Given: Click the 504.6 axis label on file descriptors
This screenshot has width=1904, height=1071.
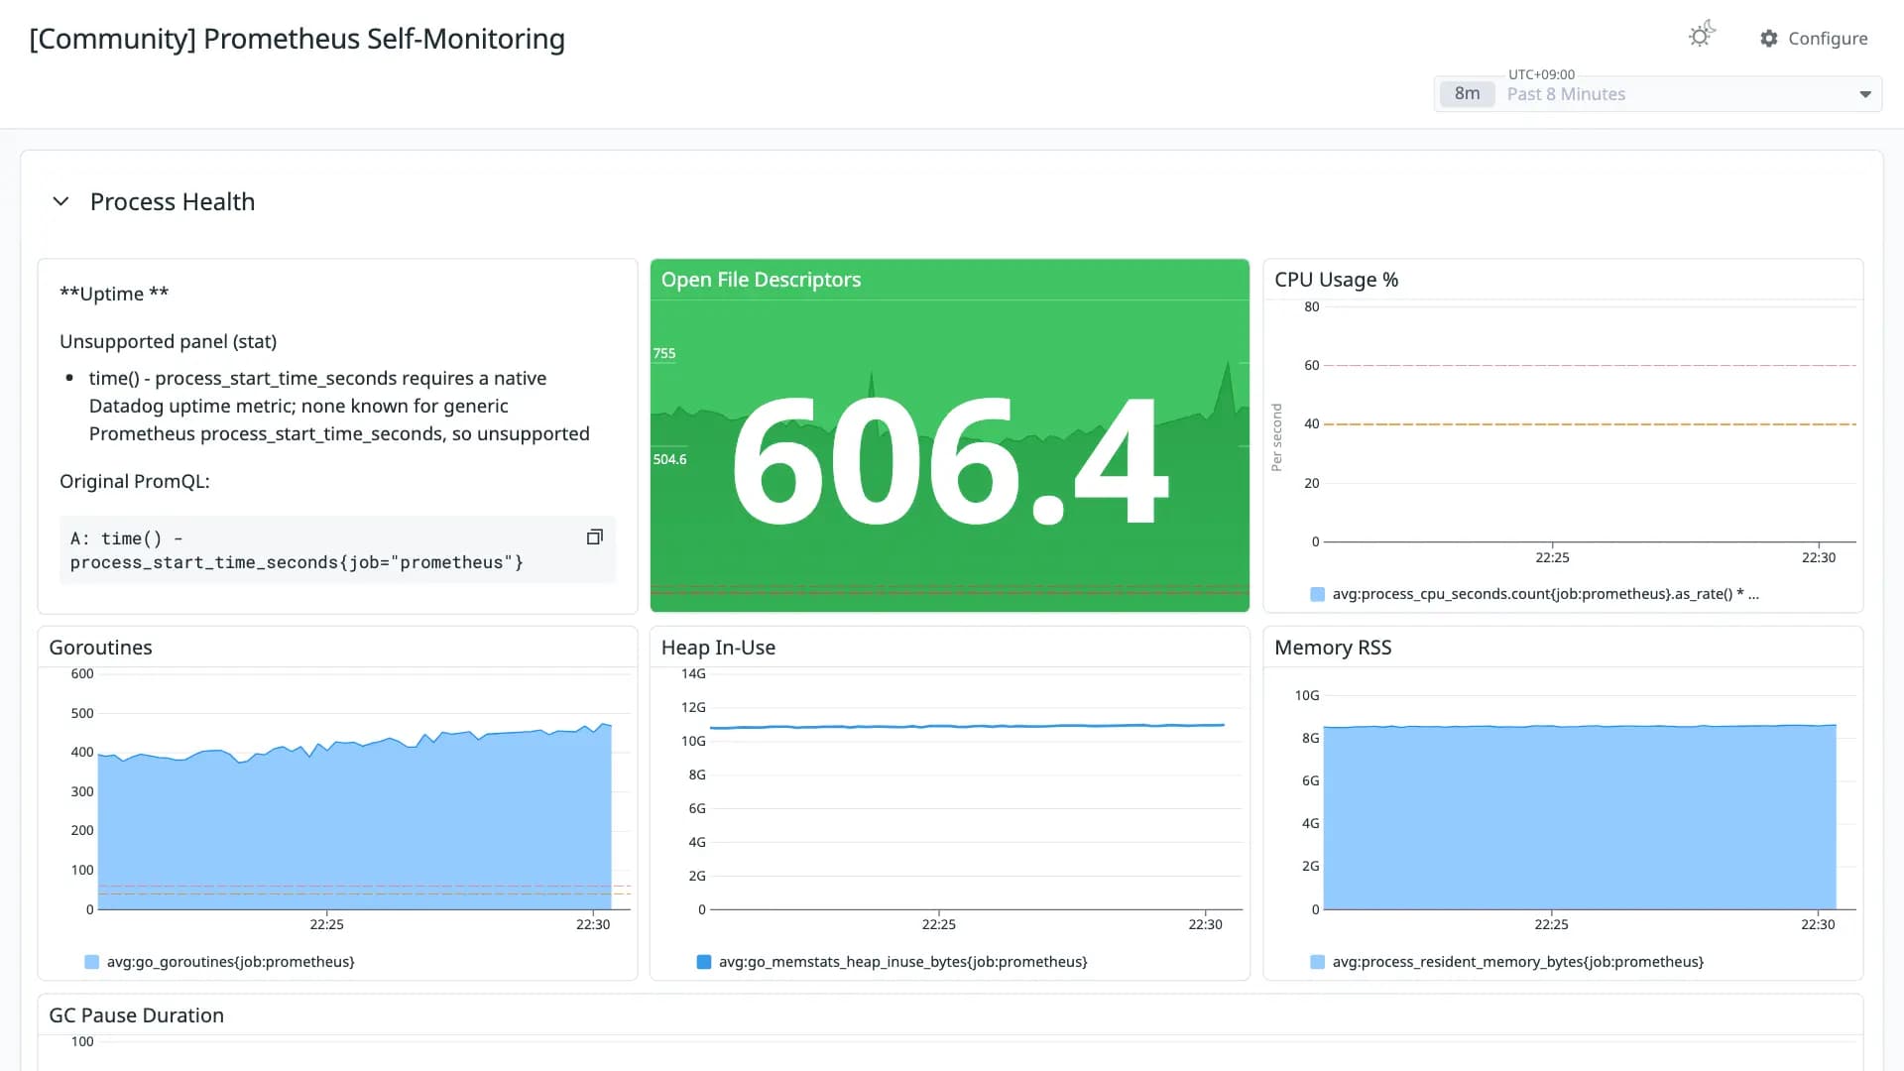Looking at the screenshot, I should (669, 459).
